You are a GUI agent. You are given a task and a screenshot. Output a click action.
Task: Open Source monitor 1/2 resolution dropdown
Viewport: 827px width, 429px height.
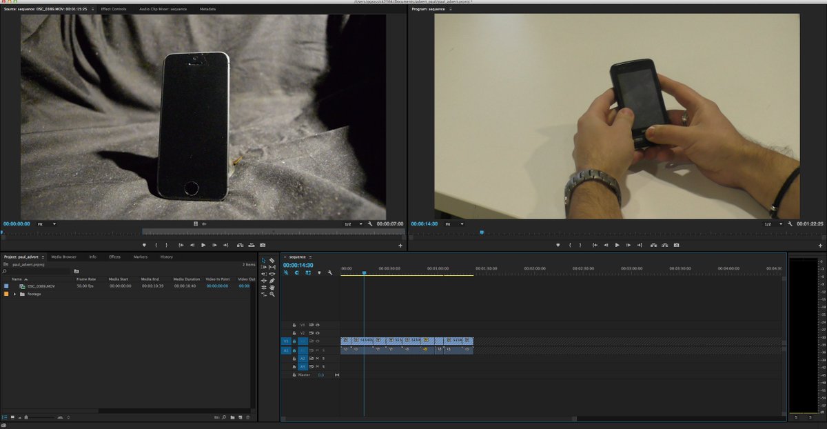click(x=353, y=224)
